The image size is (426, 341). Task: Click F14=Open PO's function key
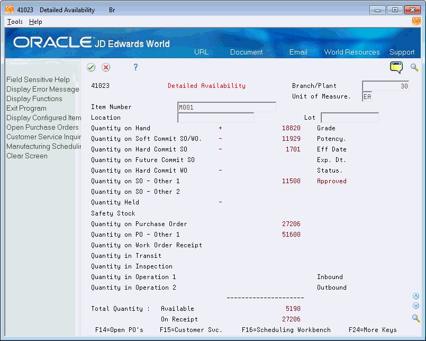coord(119,330)
